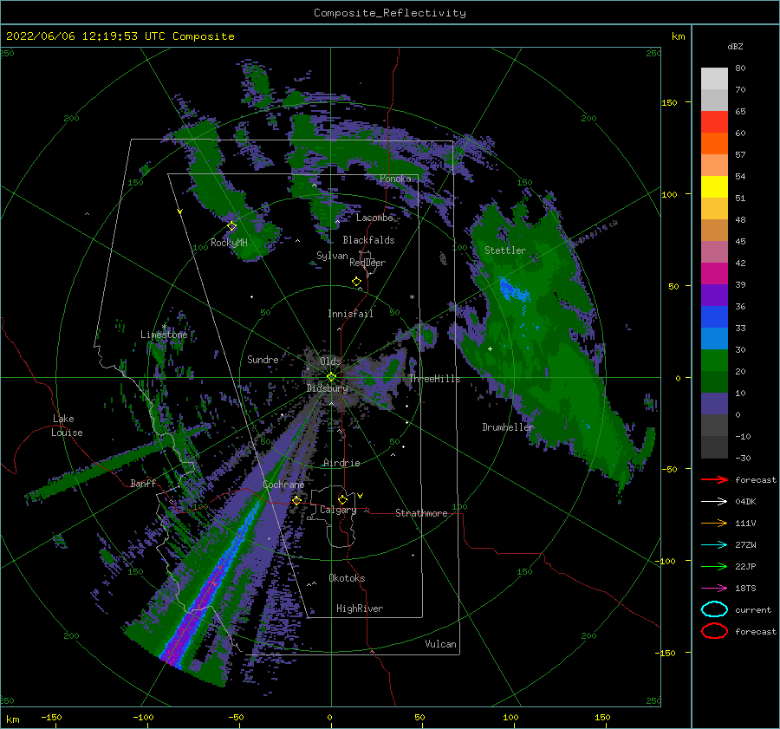Click the yellow diamond marker near RockyMH
The height and width of the screenshot is (729, 780).
[231, 226]
